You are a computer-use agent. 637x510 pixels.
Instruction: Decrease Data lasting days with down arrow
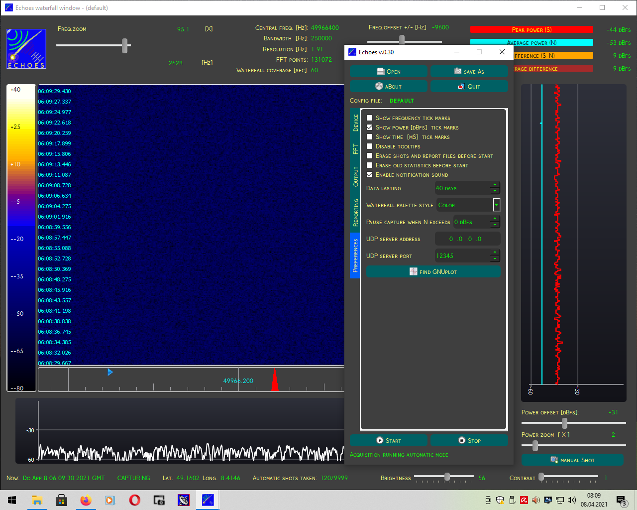495,191
